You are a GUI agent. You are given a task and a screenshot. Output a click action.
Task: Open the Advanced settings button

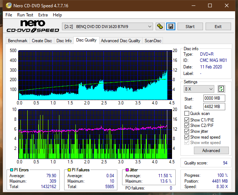211,151
